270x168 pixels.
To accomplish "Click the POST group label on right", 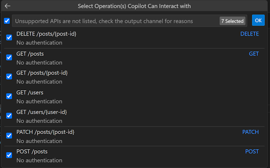I will pyautogui.click(x=252, y=152).
